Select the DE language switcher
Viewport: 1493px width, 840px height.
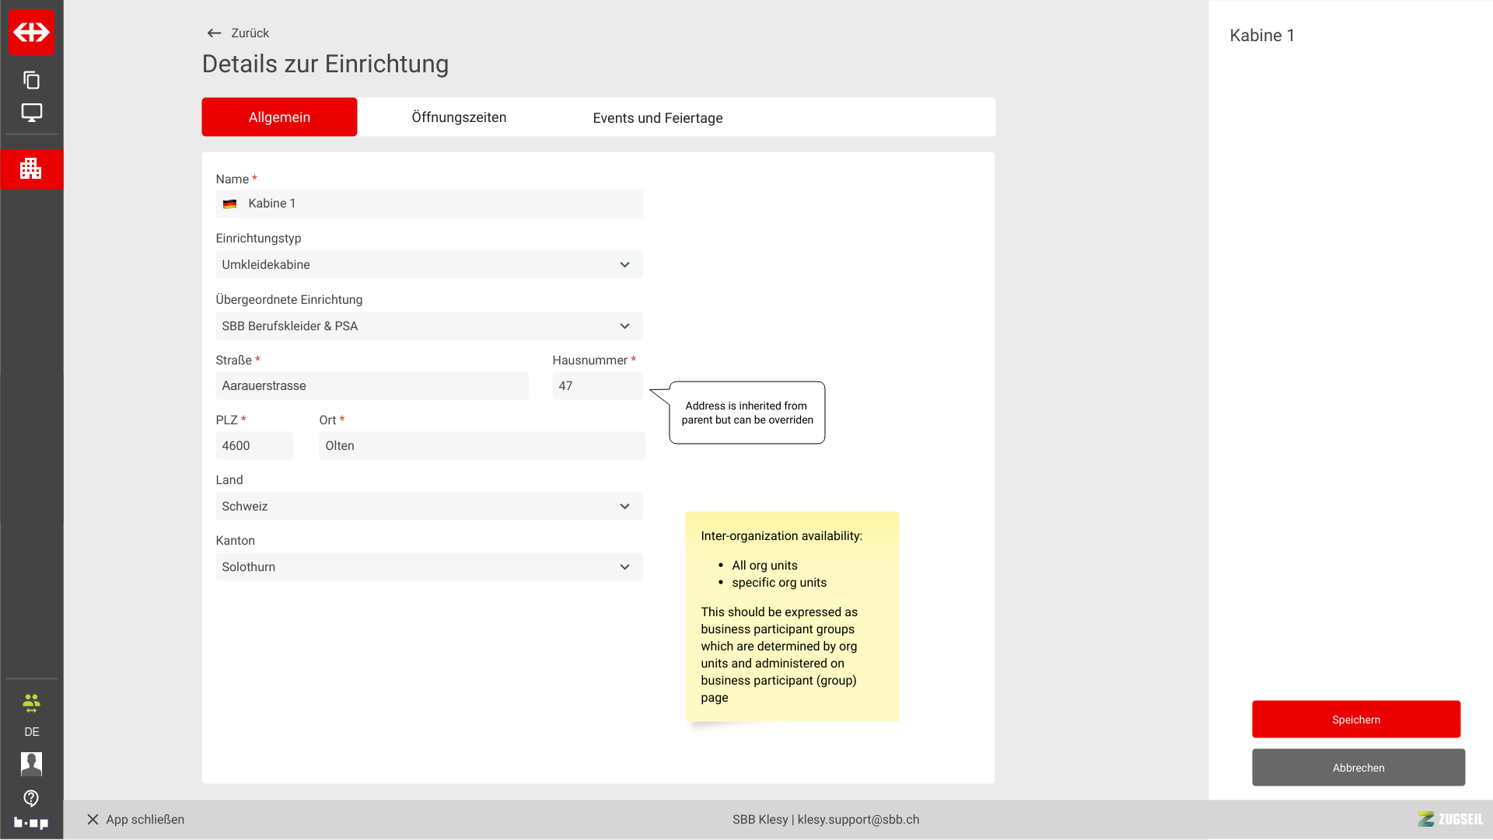pyautogui.click(x=31, y=732)
